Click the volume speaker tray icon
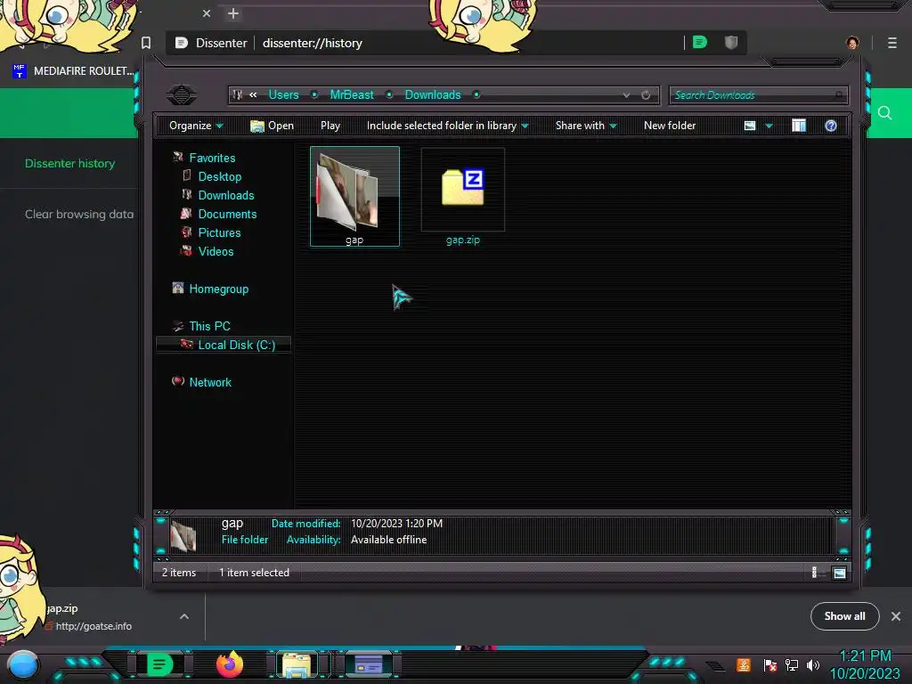The width and height of the screenshot is (912, 684). coord(812,665)
